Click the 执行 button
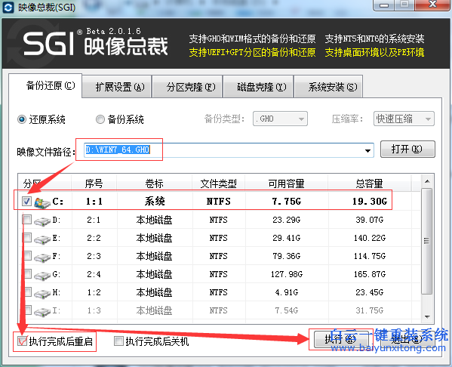452x367 pixels. pos(341,339)
